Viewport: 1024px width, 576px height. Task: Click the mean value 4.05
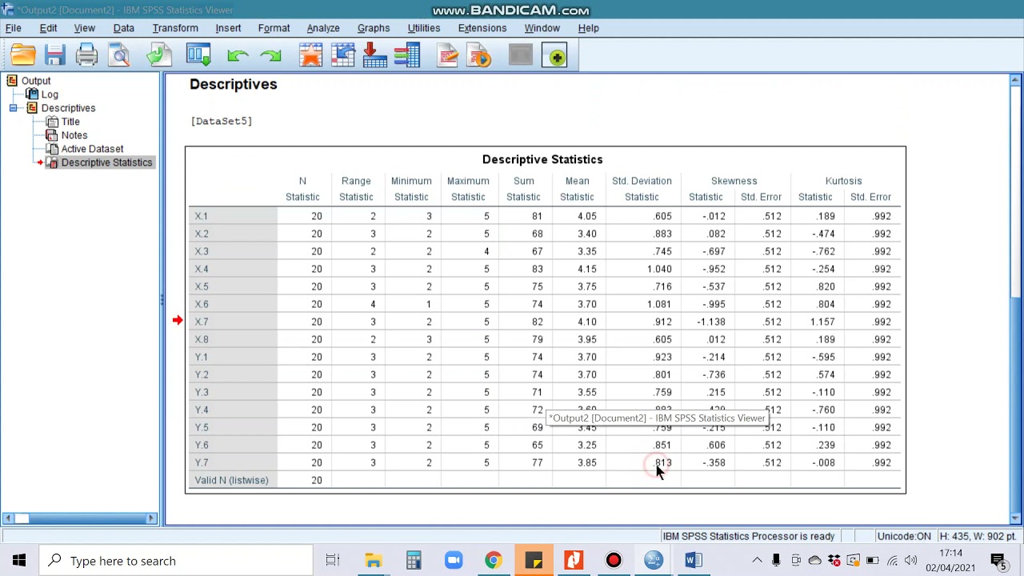(586, 216)
